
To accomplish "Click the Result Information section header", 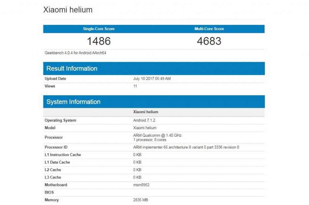I will 72,68.
